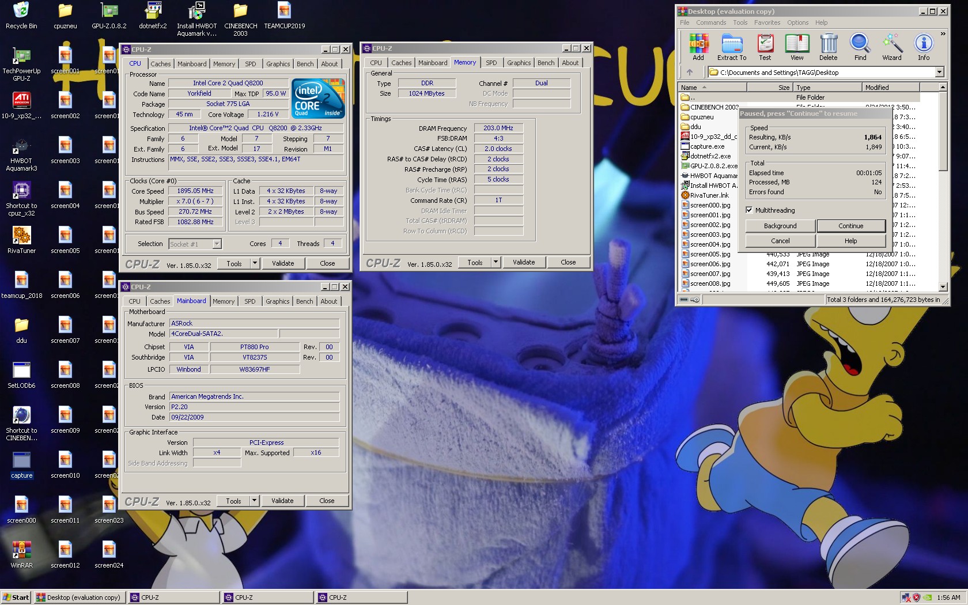The width and height of the screenshot is (968, 605).
Task: Select CINEBENCH 2003 desktop folder
Action: tap(240, 19)
